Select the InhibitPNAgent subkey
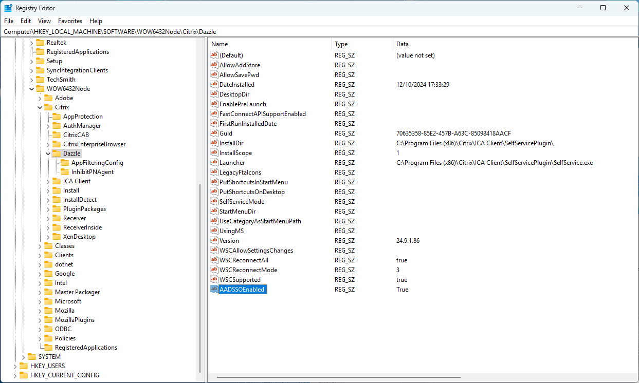This screenshot has width=639, height=383. point(93,172)
